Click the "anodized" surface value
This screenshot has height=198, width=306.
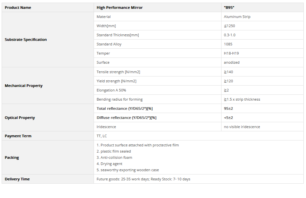(x=232, y=62)
